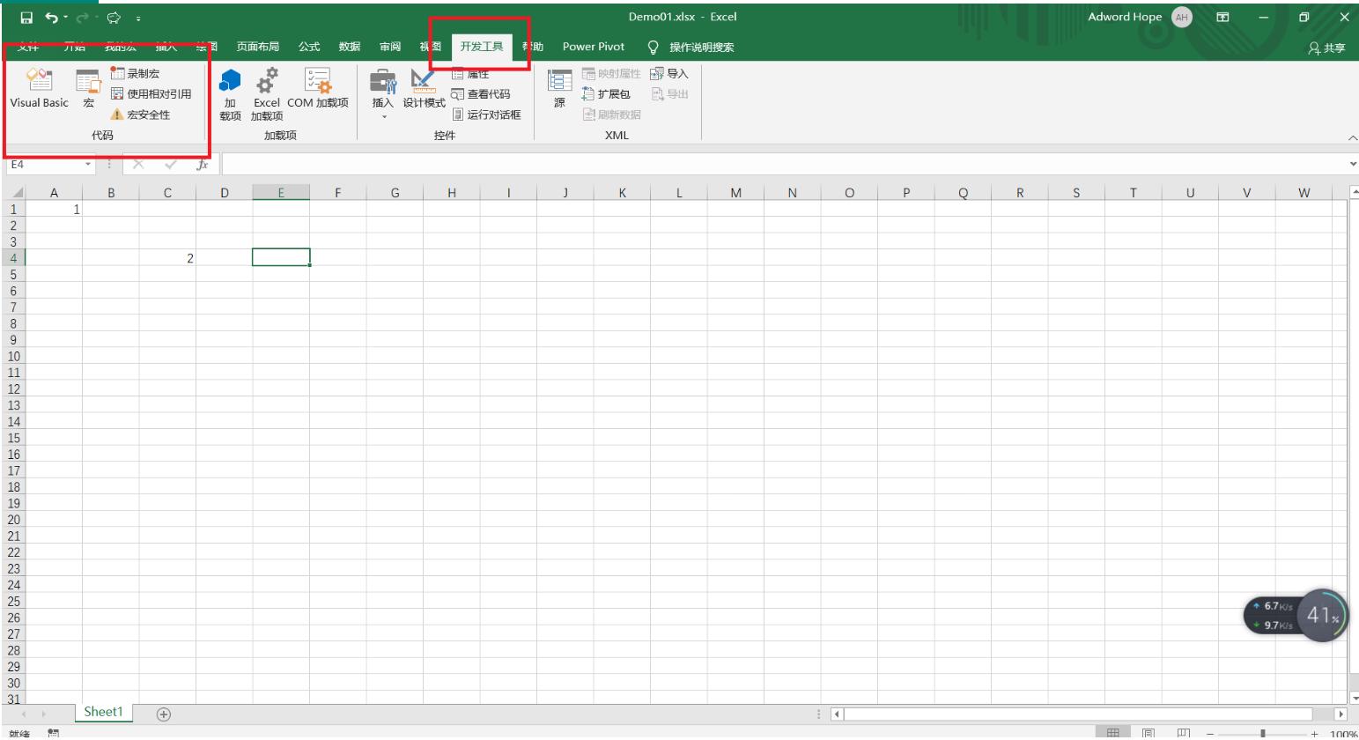
Task: Click 查看代码 (View Code)
Action: 481,94
